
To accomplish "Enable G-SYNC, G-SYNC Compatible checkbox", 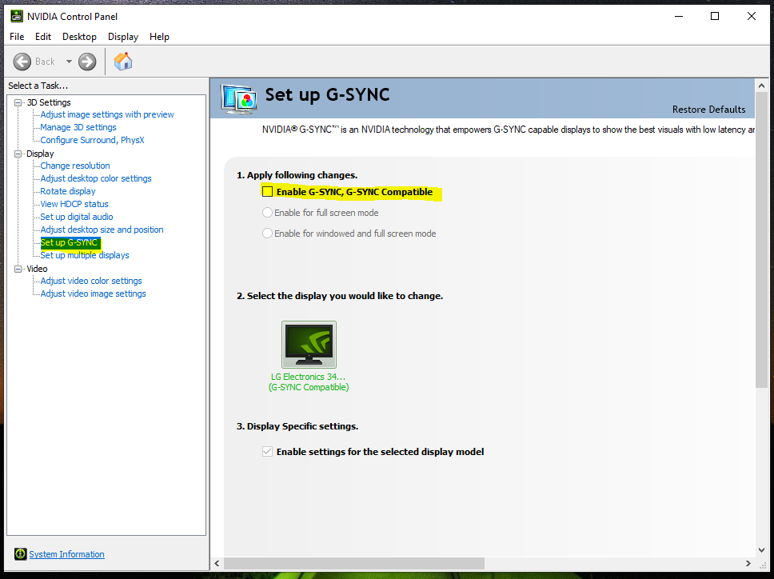I will tap(267, 191).
